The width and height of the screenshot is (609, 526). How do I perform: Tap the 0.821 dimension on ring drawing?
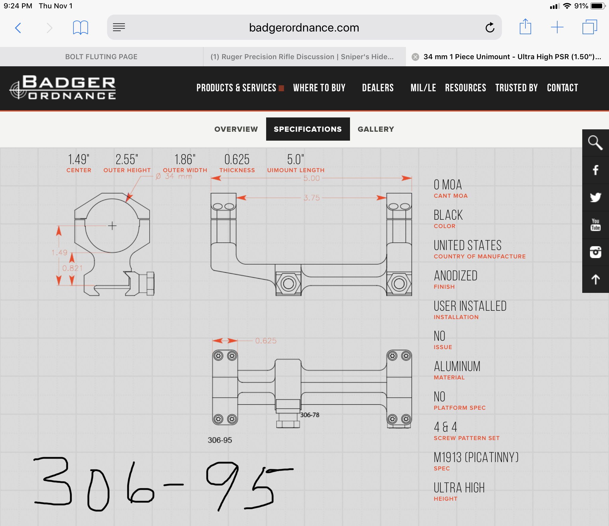click(x=72, y=268)
